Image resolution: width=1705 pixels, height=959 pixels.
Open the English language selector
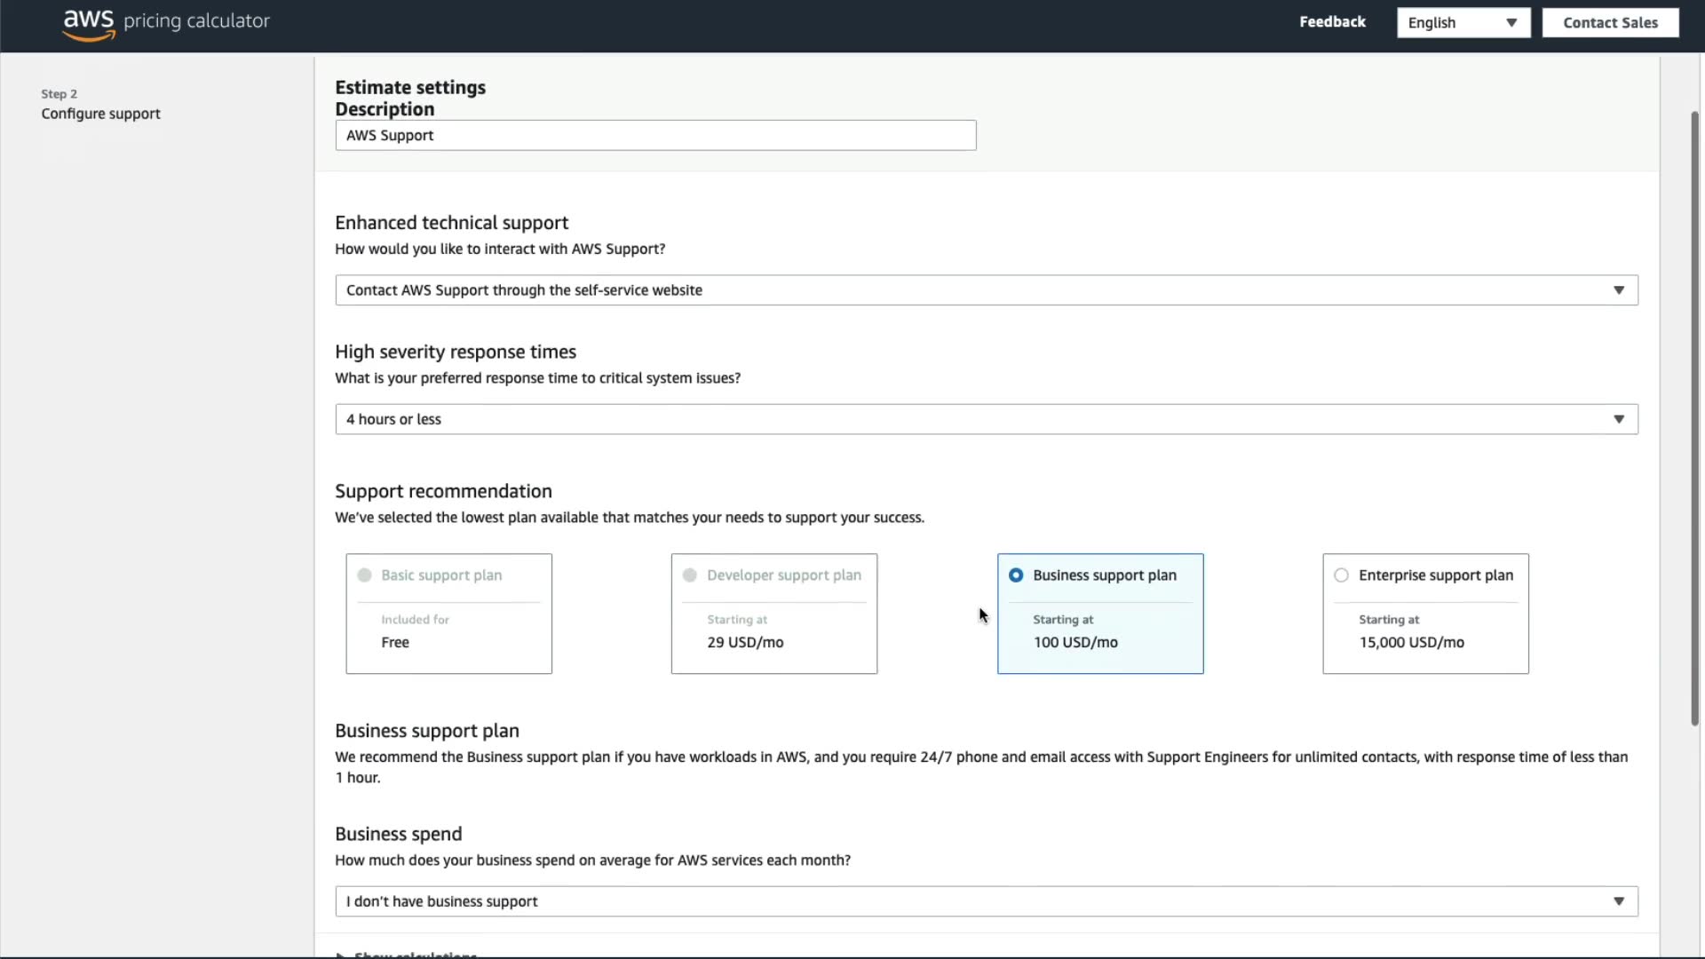(1462, 23)
